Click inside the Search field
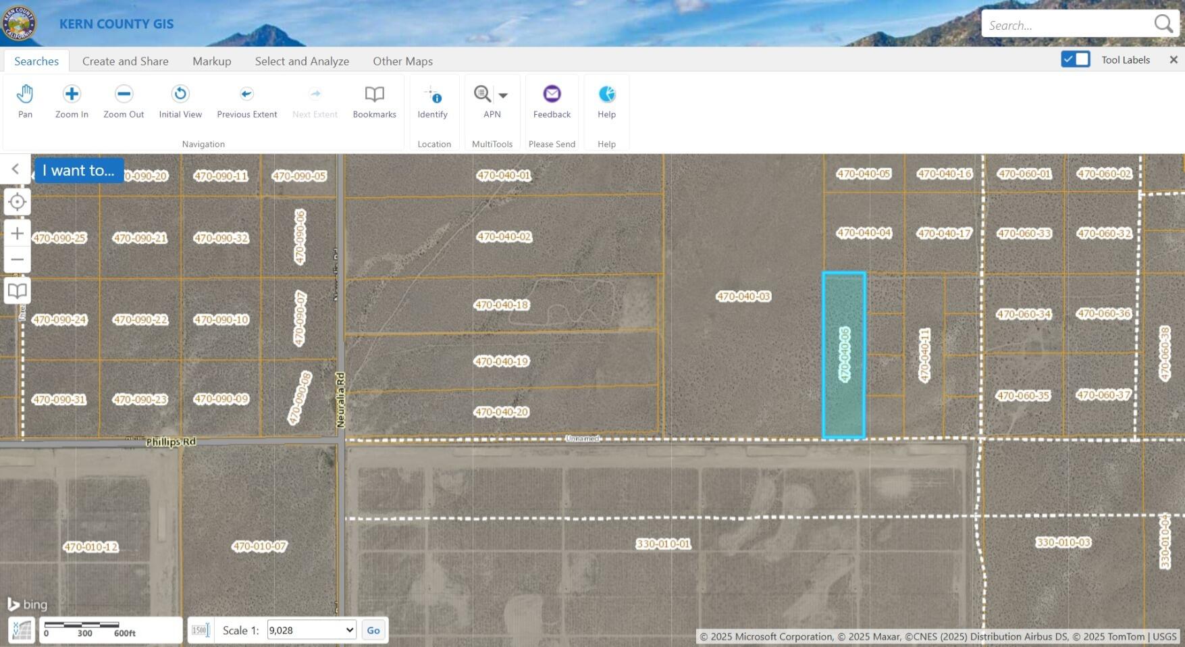Image resolution: width=1185 pixels, height=647 pixels. pos(1060,24)
